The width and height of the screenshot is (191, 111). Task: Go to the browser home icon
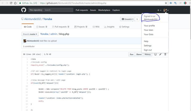(15, 3)
